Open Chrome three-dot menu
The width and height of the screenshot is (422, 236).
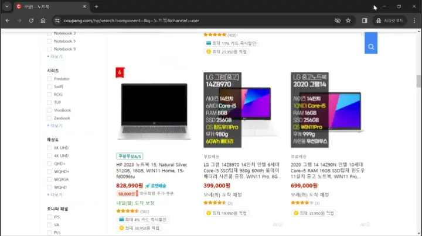(x=414, y=20)
